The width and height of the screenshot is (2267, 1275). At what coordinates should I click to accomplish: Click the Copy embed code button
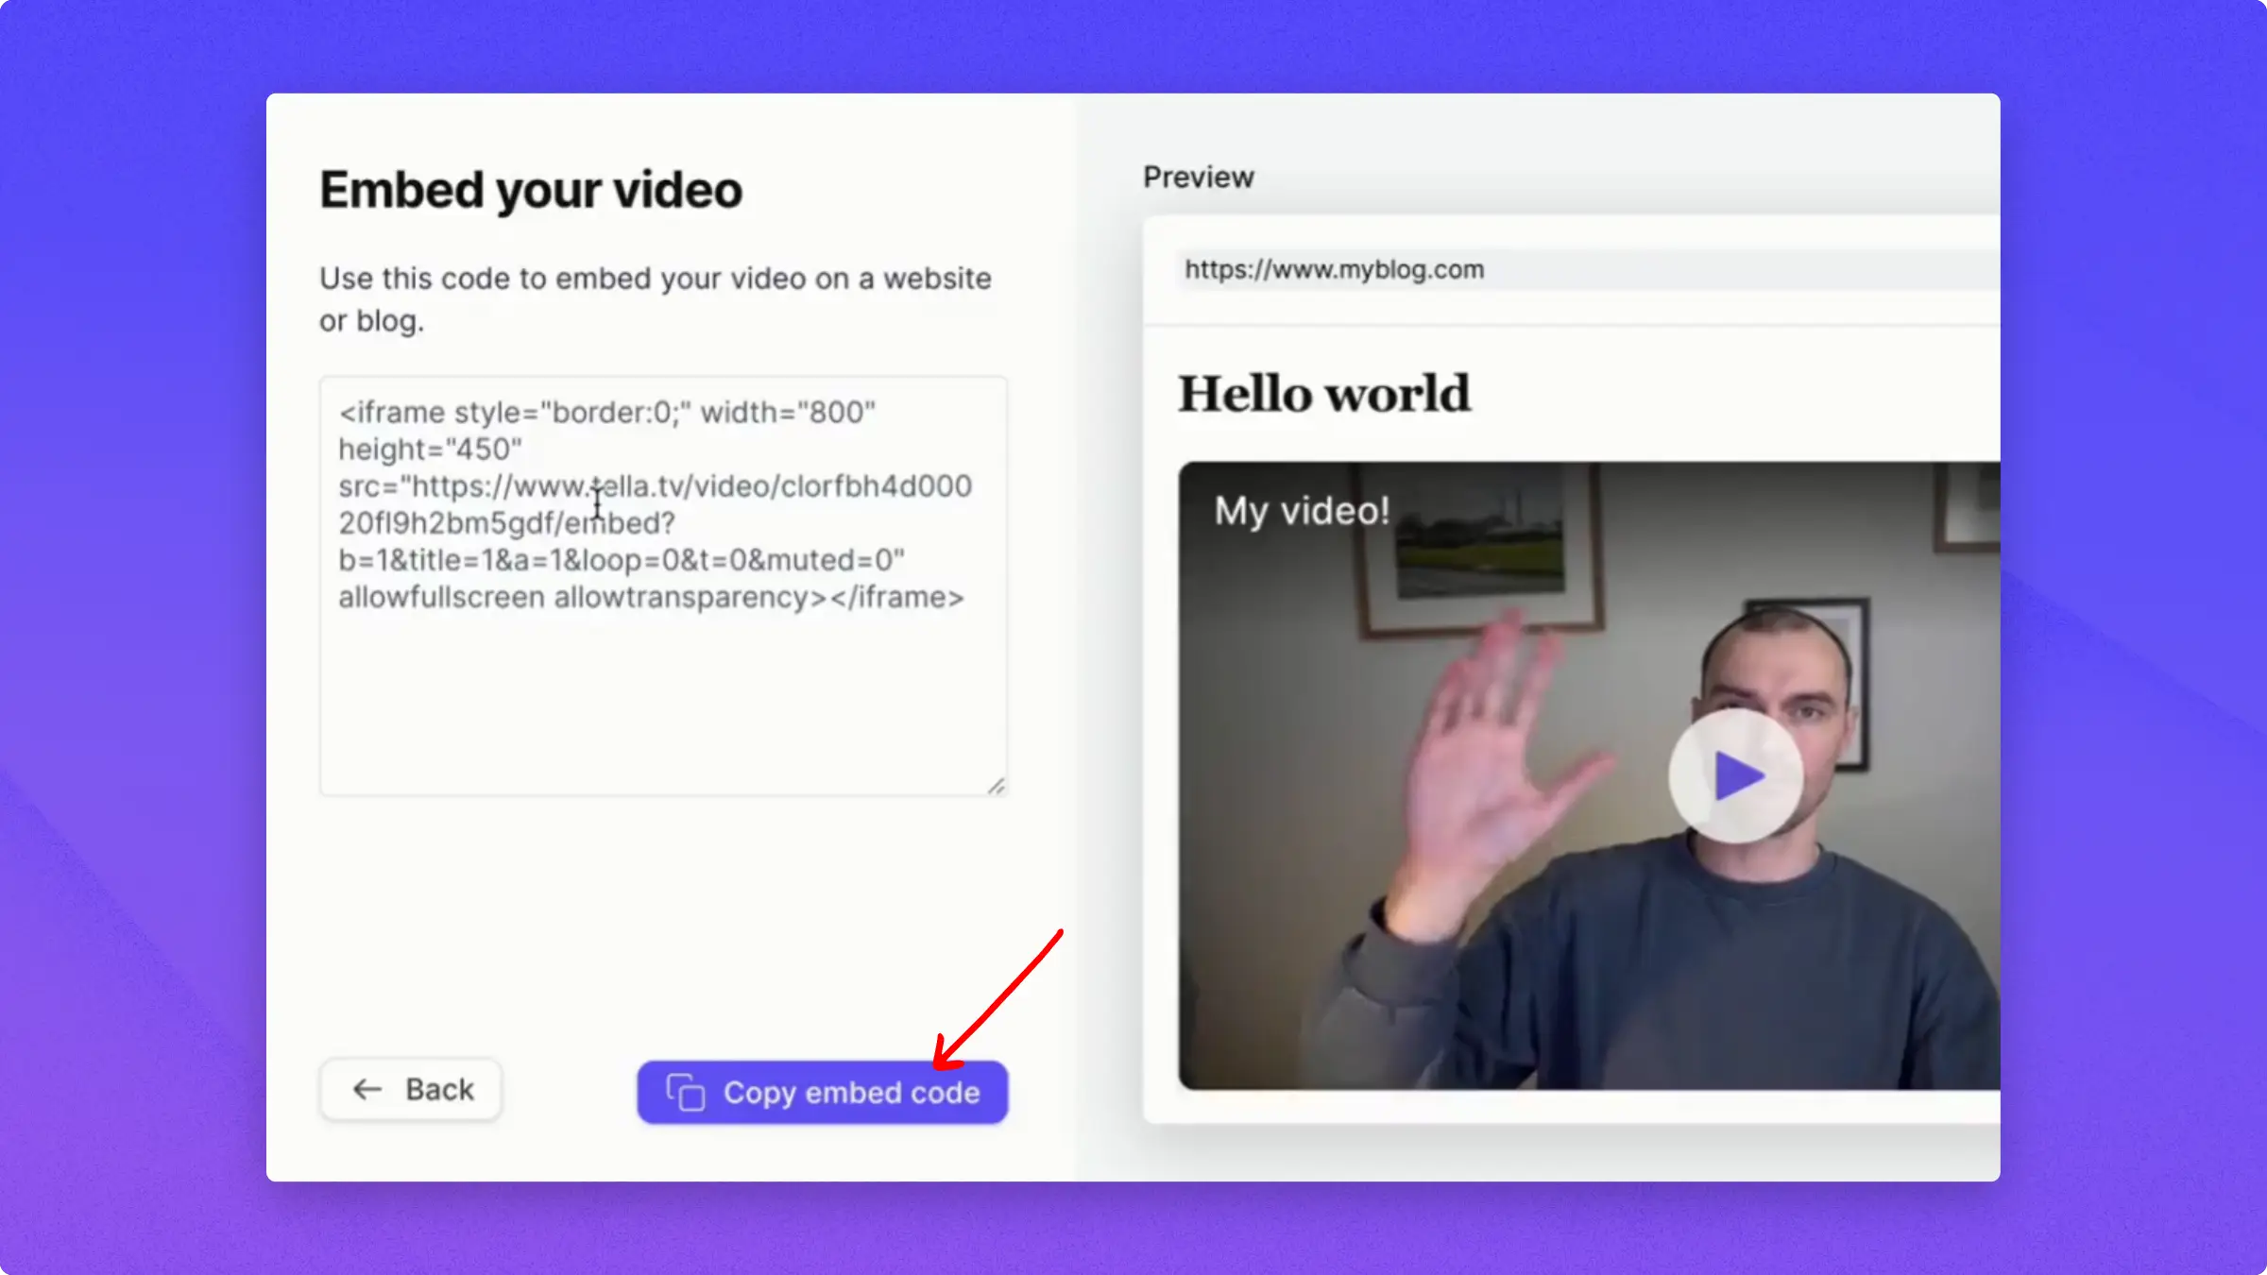point(822,1093)
